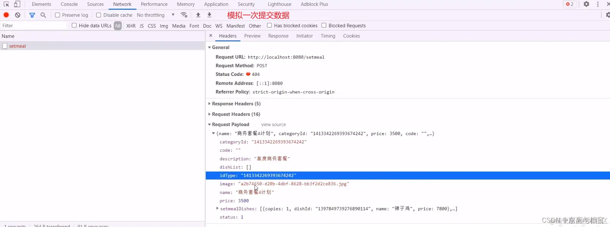Check Has blocked cookies filter
This screenshot has width=610, height=227.
click(269, 25)
